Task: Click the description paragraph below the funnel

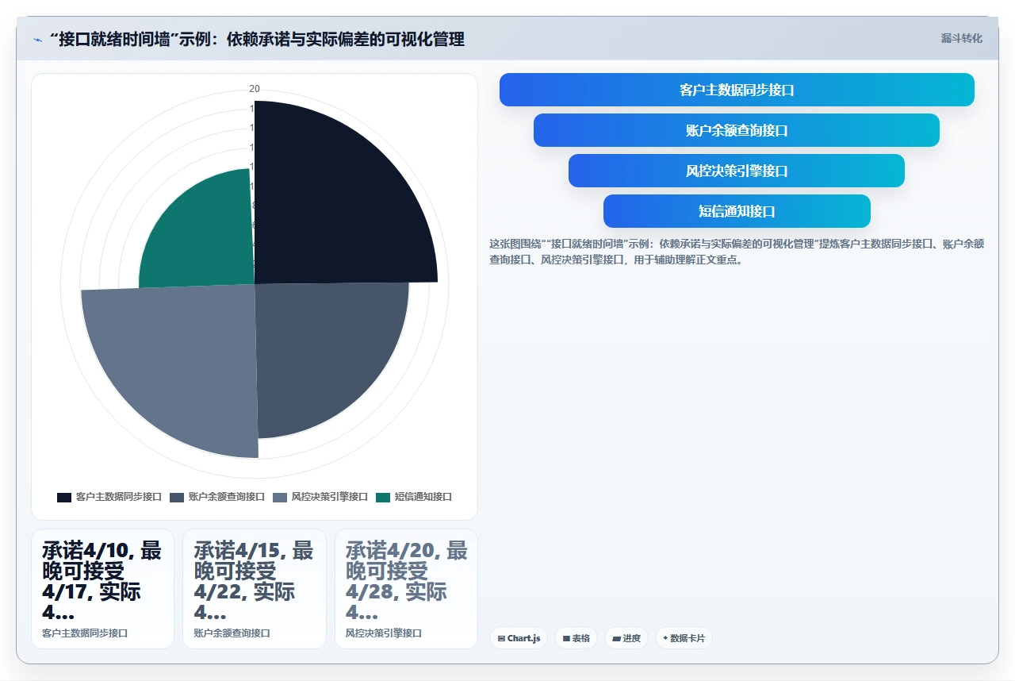Action: pyautogui.click(x=737, y=252)
